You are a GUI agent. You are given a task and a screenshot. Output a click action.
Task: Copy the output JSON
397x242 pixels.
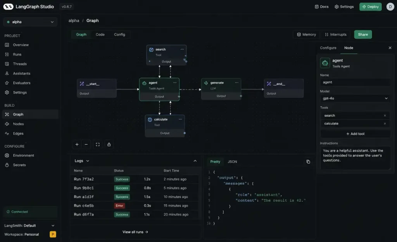pos(308,161)
